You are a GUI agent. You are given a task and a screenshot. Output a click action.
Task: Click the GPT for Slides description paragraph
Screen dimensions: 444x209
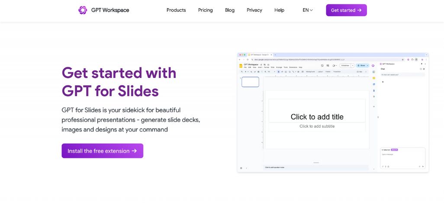131,119
